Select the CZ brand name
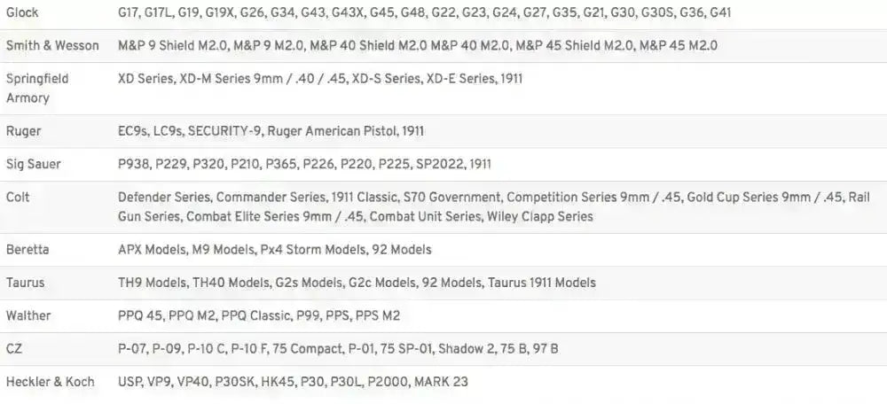Screen dimensions: 887x404 pos(15,348)
